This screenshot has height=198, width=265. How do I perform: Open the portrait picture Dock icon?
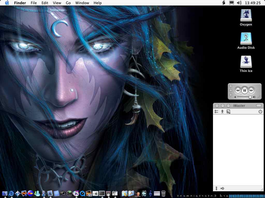point(50,193)
